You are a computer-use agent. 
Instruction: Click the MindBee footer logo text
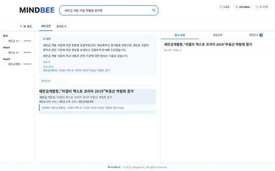click(x=114, y=167)
